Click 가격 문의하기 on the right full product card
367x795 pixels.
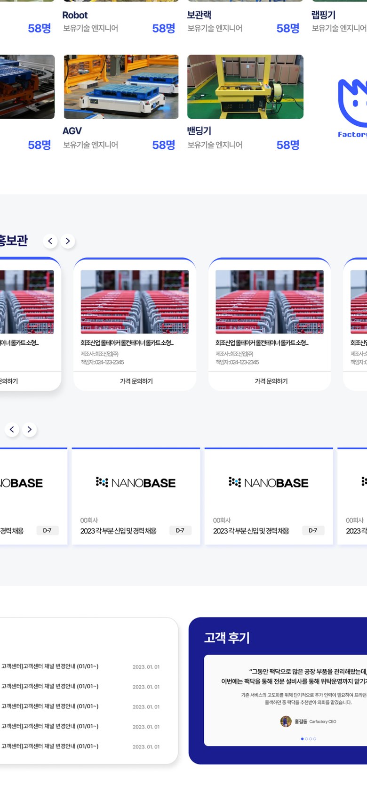[271, 381]
